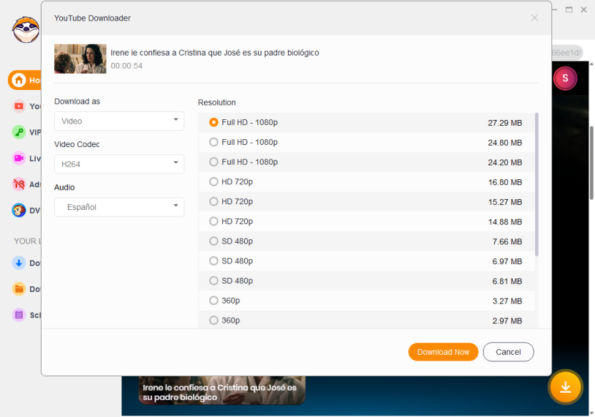
Task: Select the pink live camera icon
Action: point(19,158)
